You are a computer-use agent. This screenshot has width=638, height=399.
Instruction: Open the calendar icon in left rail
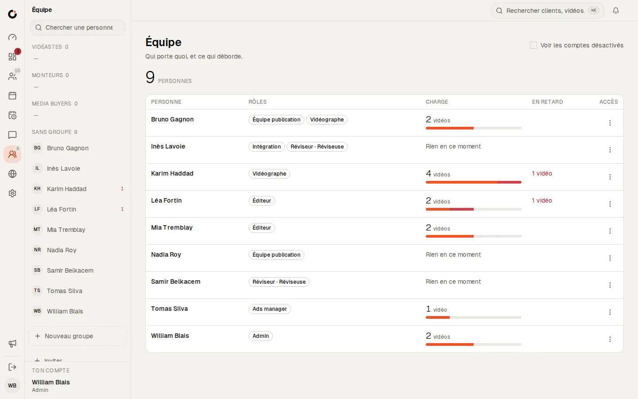[12, 96]
